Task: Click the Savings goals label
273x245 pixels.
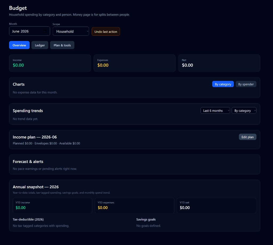Action: click(x=146, y=219)
